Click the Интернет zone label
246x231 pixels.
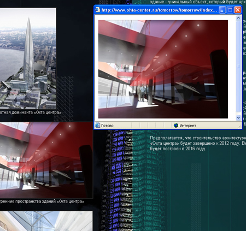click(x=188, y=126)
